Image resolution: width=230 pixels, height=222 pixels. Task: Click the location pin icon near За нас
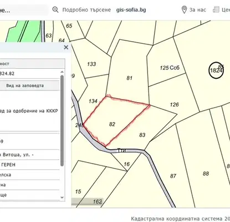[184, 9]
